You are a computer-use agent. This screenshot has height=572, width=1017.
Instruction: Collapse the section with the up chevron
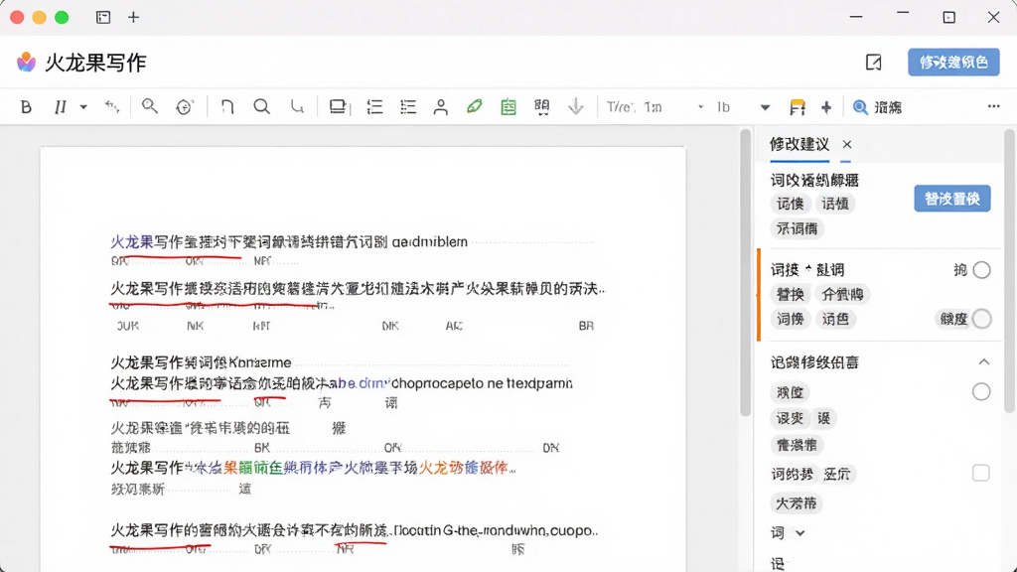(984, 361)
